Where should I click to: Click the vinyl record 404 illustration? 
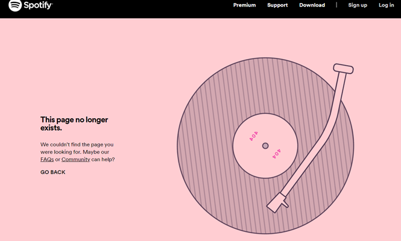point(265,146)
